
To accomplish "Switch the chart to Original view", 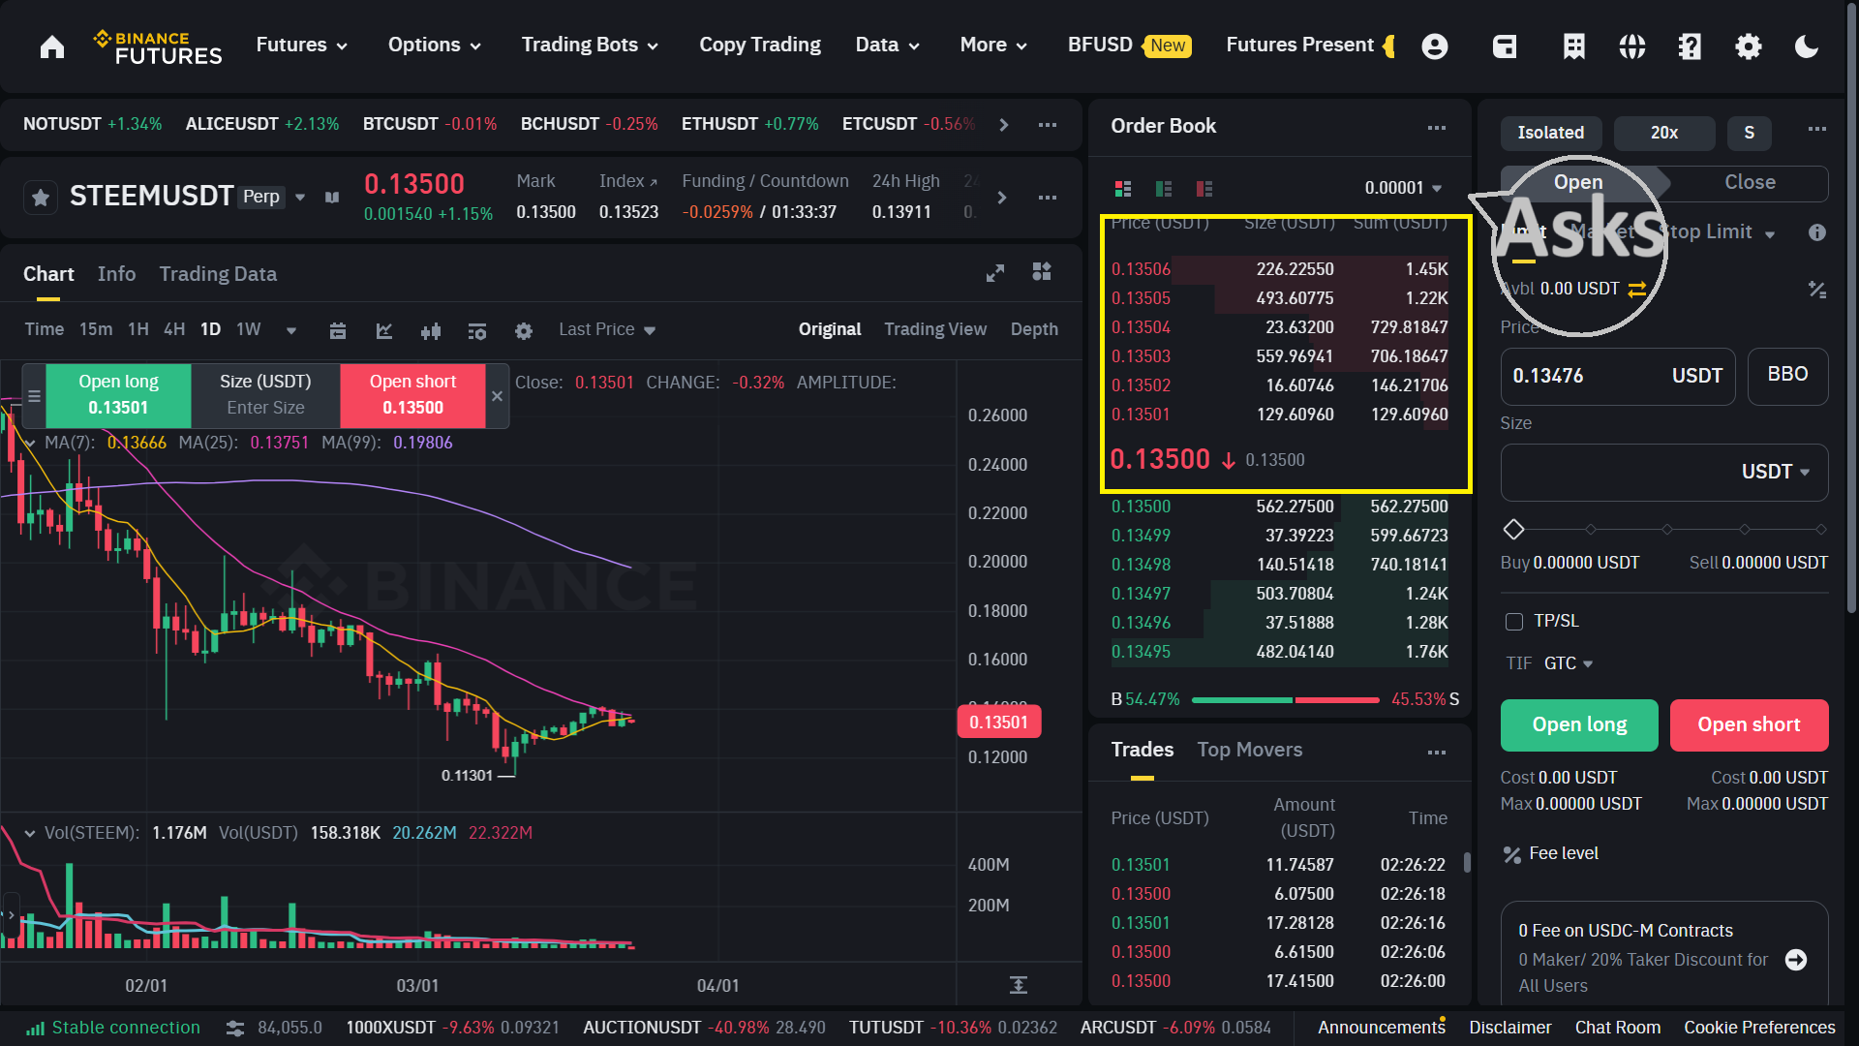I will [x=830, y=329].
